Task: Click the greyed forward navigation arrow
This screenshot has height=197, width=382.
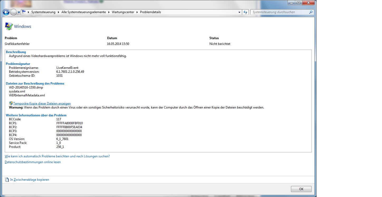Action: click(13, 12)
